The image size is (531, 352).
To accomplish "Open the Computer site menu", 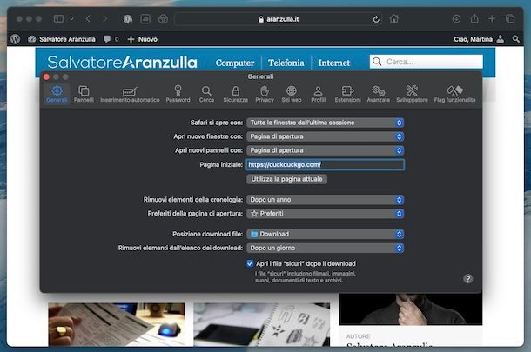I will pyautogui.click(x=235, y=63).
